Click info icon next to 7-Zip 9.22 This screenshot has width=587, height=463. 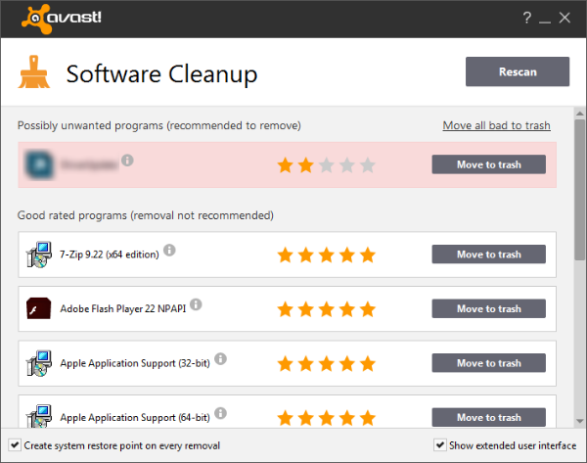pyautogui.click(x=169, y=251)
